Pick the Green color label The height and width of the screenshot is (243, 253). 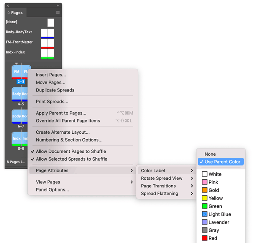(221, 206)
